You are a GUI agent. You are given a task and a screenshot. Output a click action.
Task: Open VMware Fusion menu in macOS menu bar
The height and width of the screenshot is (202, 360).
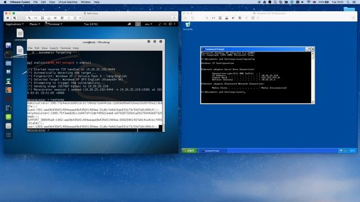[x=20, y=2]
